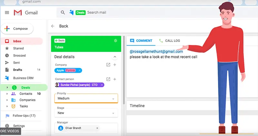This screenshot has height=136, width=258.
Task: Click the alarm clock Tasks icon
Action: [13, 106]
